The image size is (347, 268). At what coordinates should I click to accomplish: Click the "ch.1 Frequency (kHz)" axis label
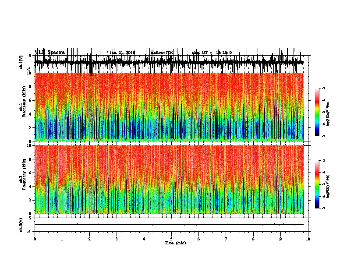click(x=22, y=106)
